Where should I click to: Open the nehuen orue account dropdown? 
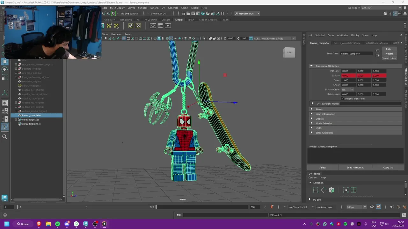pyautogui.click(x=247, y=13)
